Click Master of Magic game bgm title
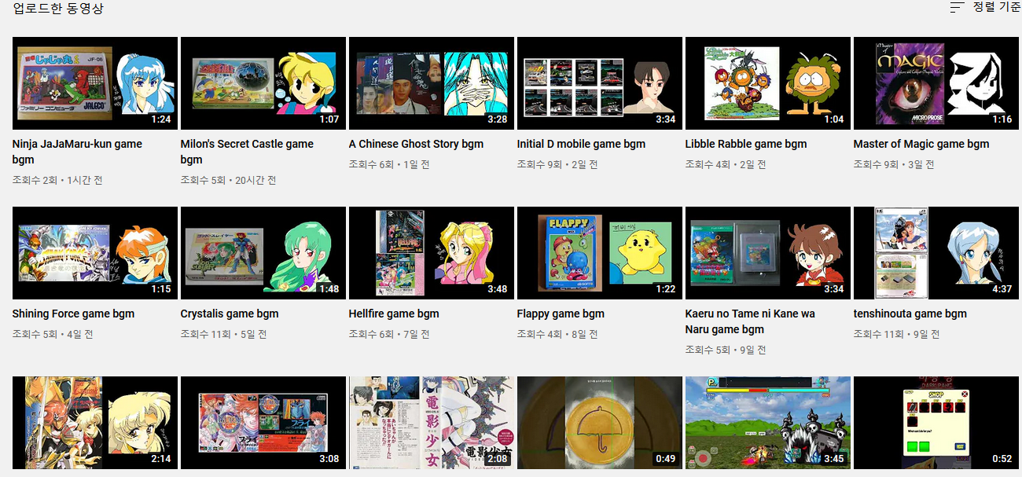 921,144
